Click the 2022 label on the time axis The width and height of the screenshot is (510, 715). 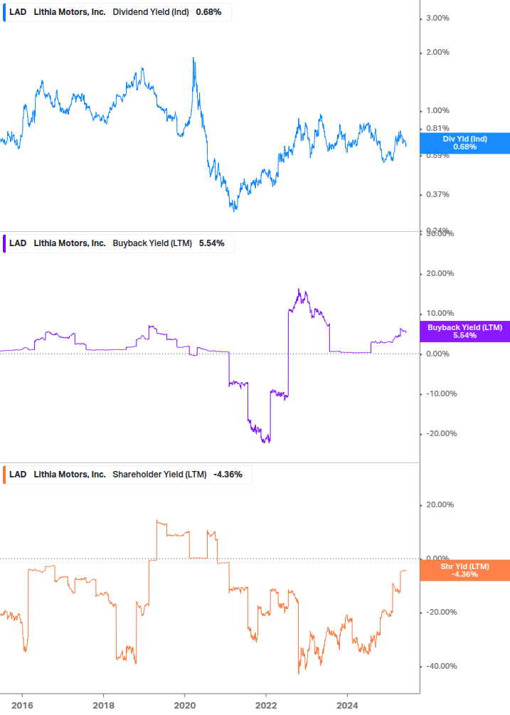[x=266, y=706]
